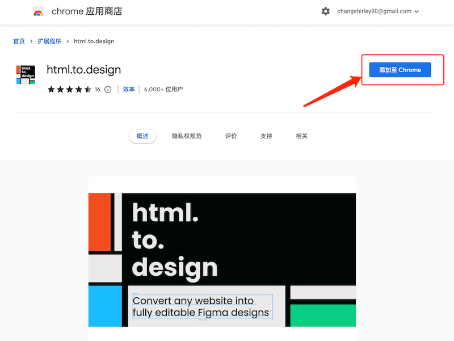Select the breadcrumb separator chevron after 首页

(31, 41)
